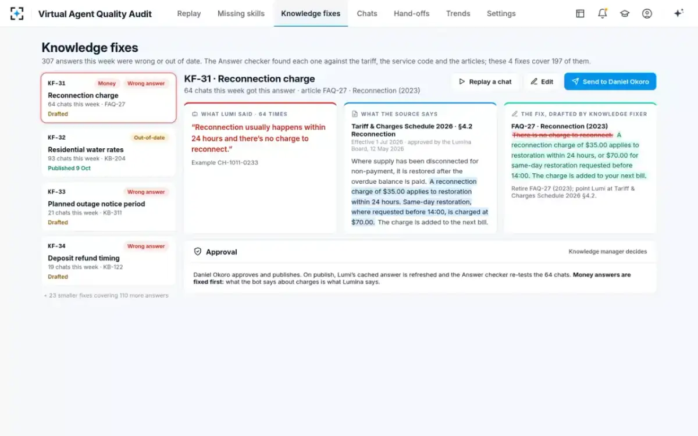This screenshot has width=698, height=436.
Task: Open the Settings tab
Action: pos(501,13)
